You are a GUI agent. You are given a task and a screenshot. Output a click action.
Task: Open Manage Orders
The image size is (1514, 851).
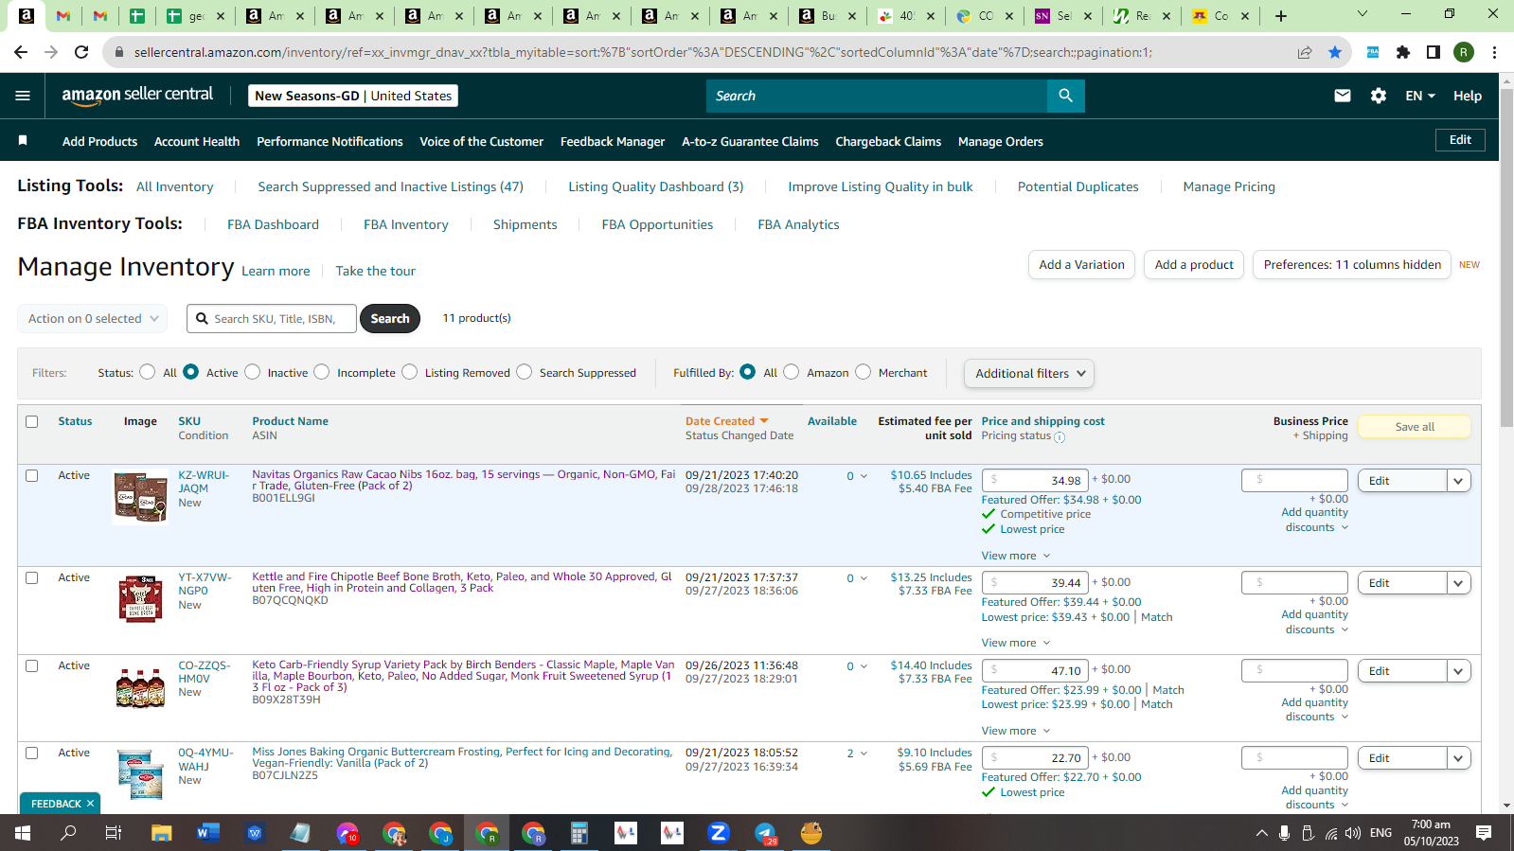[1001, 141]
